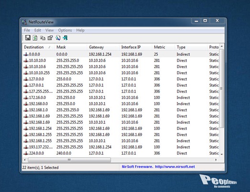Click the Copy Selected Items icon

[x=42, y=38]
